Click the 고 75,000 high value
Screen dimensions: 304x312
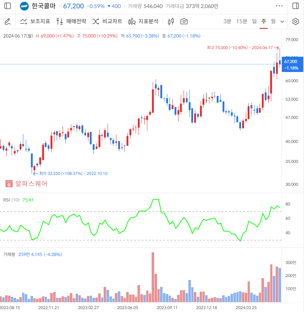pyautogui.click(x=97, y=36)
